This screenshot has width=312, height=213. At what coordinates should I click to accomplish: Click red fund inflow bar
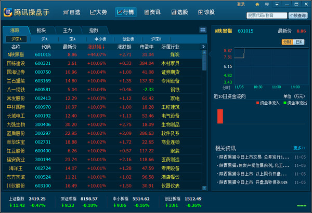pyautogui.click(x=220, y=116)
